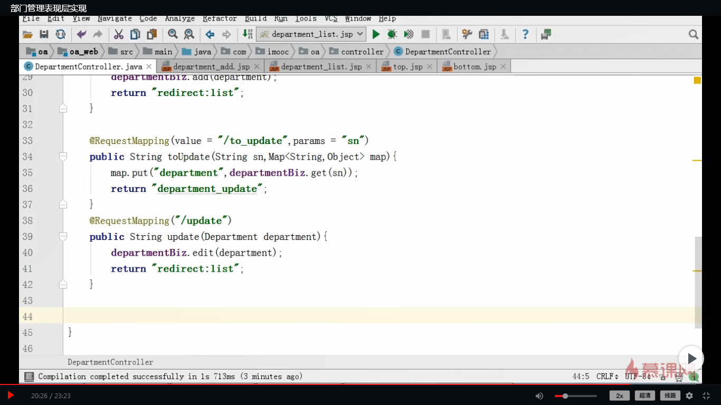Click the yellow inspection indicator square
Viewport: 721px width, 405px height.
(697, 81)
